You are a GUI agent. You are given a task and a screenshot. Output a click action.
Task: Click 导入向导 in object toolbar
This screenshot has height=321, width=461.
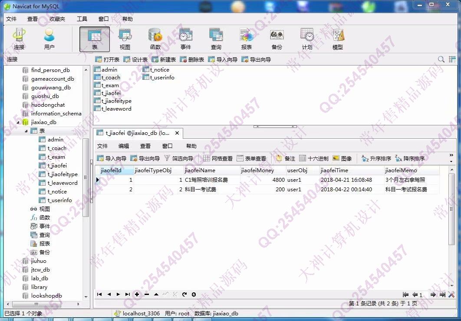pos(223,59)
